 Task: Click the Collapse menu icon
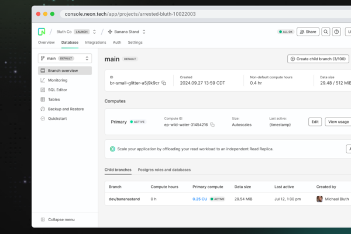pos(43,219)
